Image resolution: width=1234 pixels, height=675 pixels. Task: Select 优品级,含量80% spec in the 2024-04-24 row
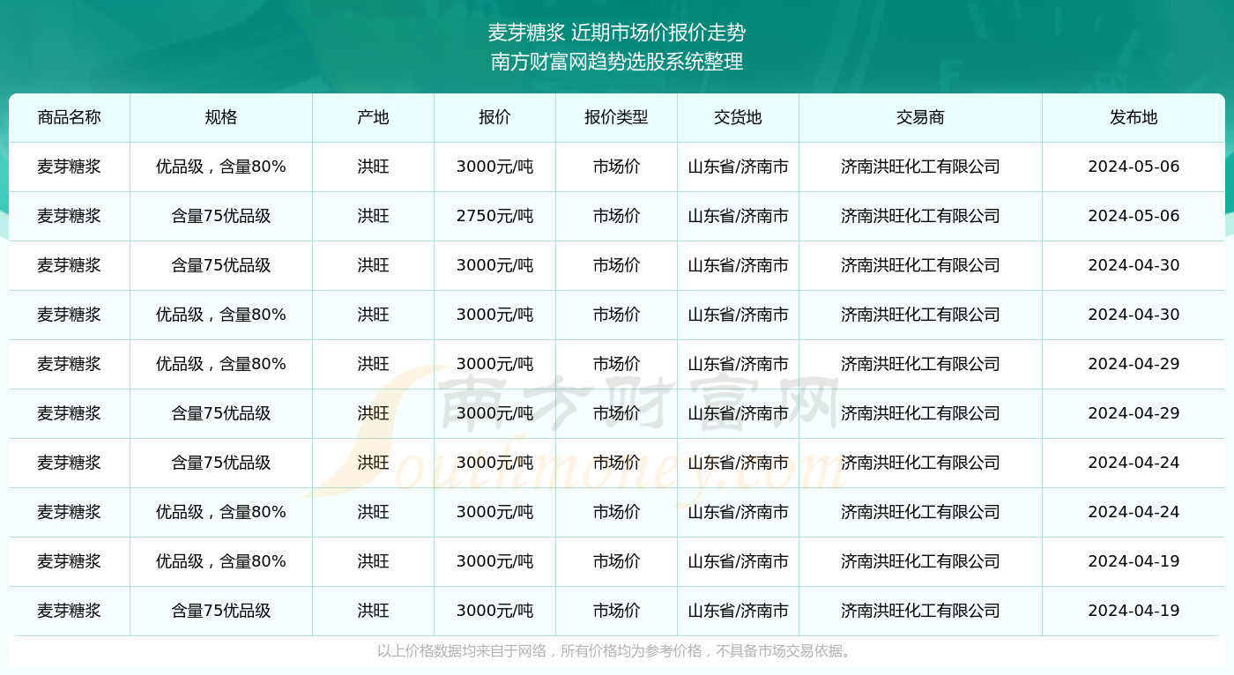click(221, 512)
